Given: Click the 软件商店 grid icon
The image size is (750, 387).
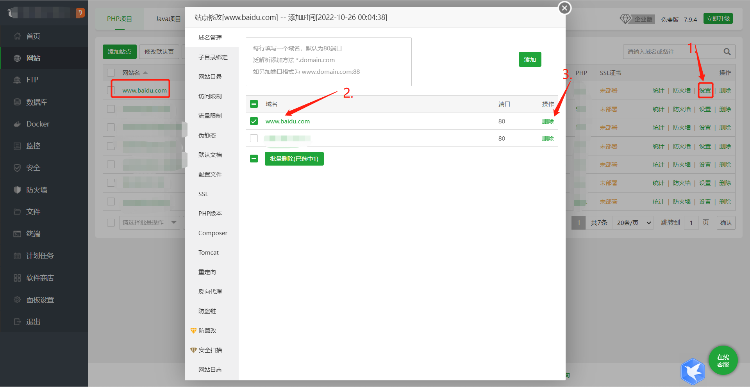Looking at the screenshot, I should tap(17, 278).
